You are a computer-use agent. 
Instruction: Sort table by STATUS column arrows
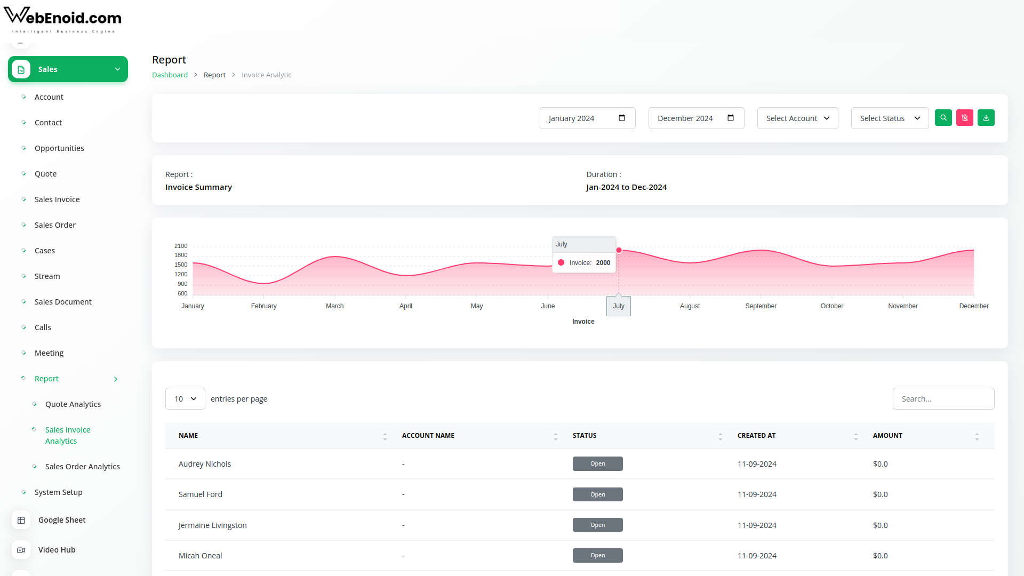(721, 436)
